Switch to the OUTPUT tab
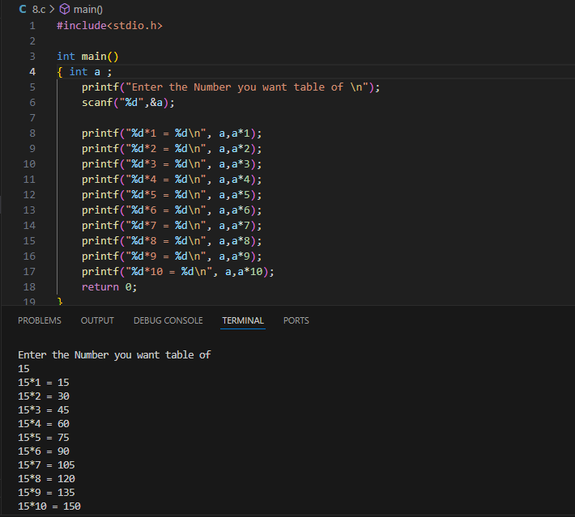The width and height of the screenshot is (575, 517). point(97,320)
